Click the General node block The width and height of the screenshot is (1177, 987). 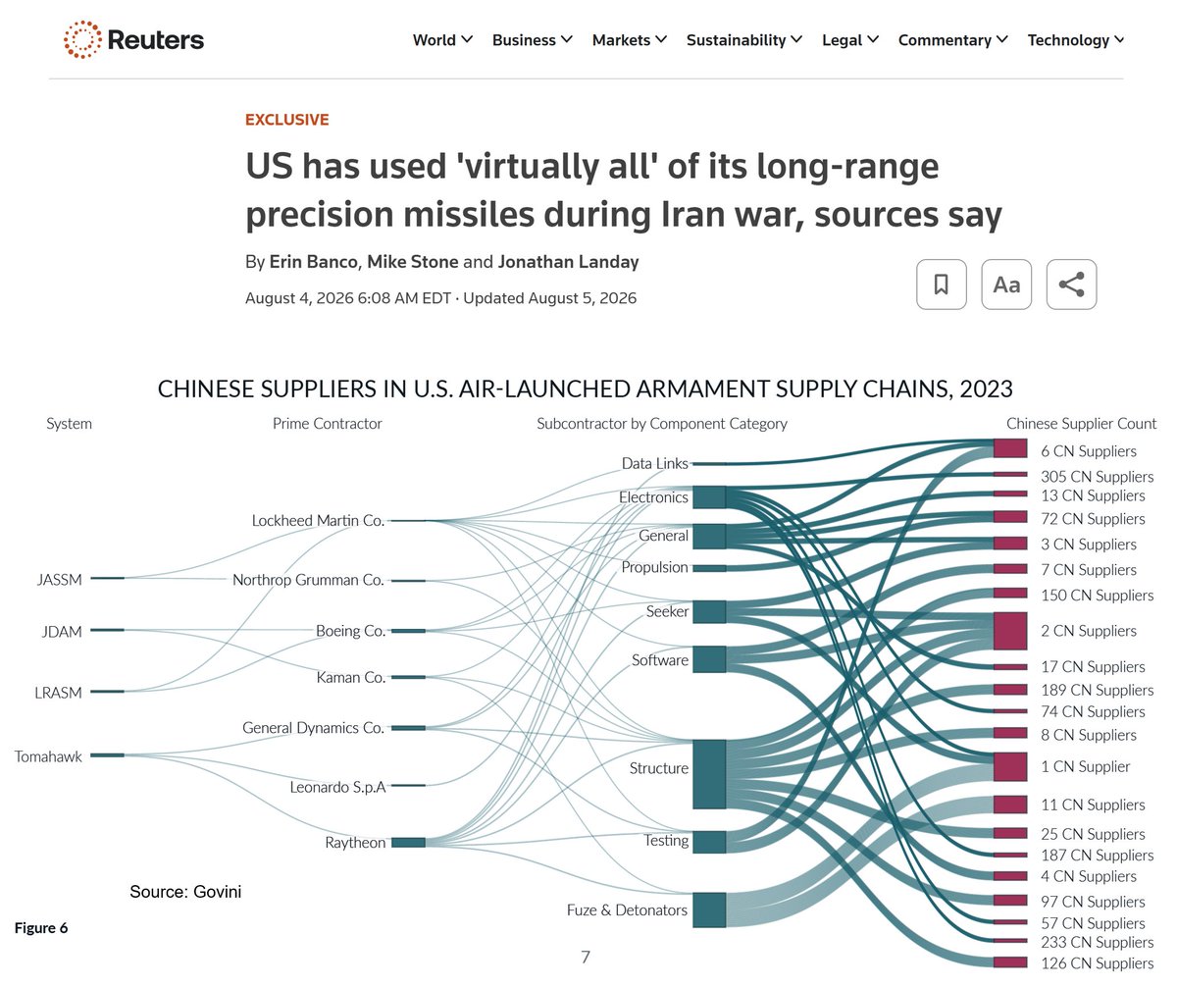click(709, 536)
